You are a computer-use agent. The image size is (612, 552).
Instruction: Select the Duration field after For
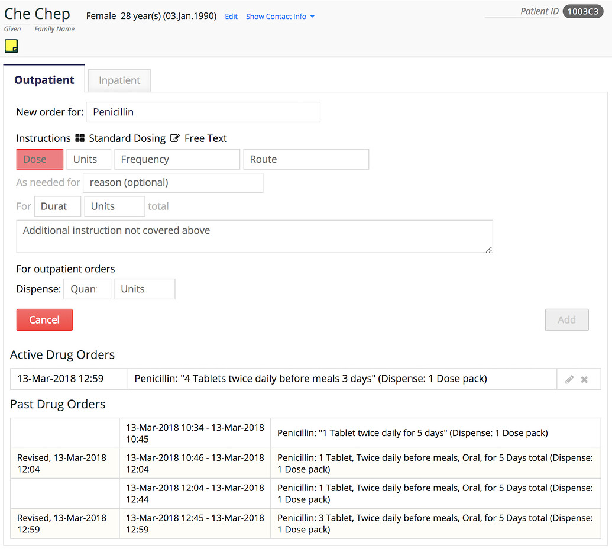point(57,206)
